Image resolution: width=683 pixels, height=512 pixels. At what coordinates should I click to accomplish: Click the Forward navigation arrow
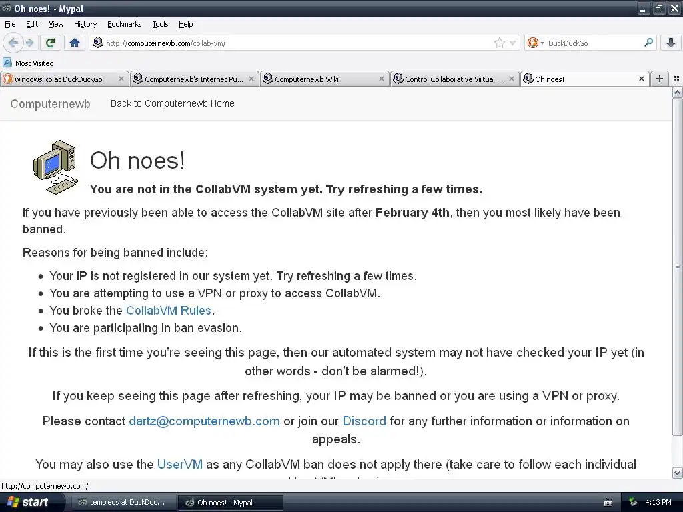tap(30, 43)
